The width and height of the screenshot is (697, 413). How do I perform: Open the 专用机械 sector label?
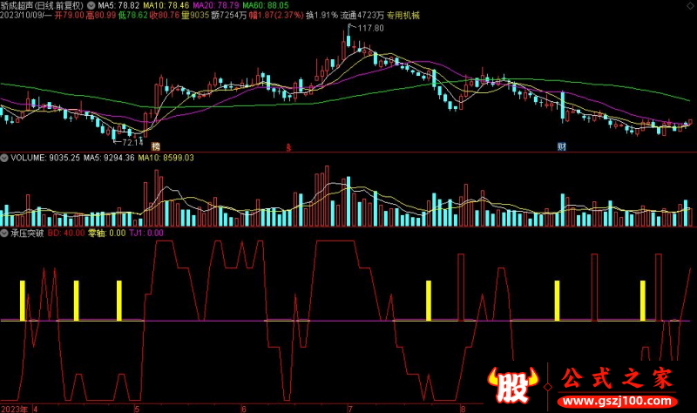point(403,15)
